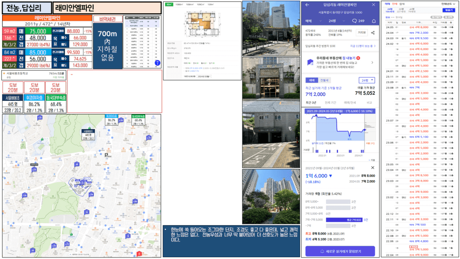Click the parking garage entrance photo
This screenshot has width=460, height=259.
[x=270, y=140]
